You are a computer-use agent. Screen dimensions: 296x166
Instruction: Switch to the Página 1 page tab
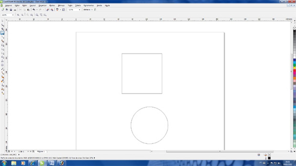(x=41, y=151)
